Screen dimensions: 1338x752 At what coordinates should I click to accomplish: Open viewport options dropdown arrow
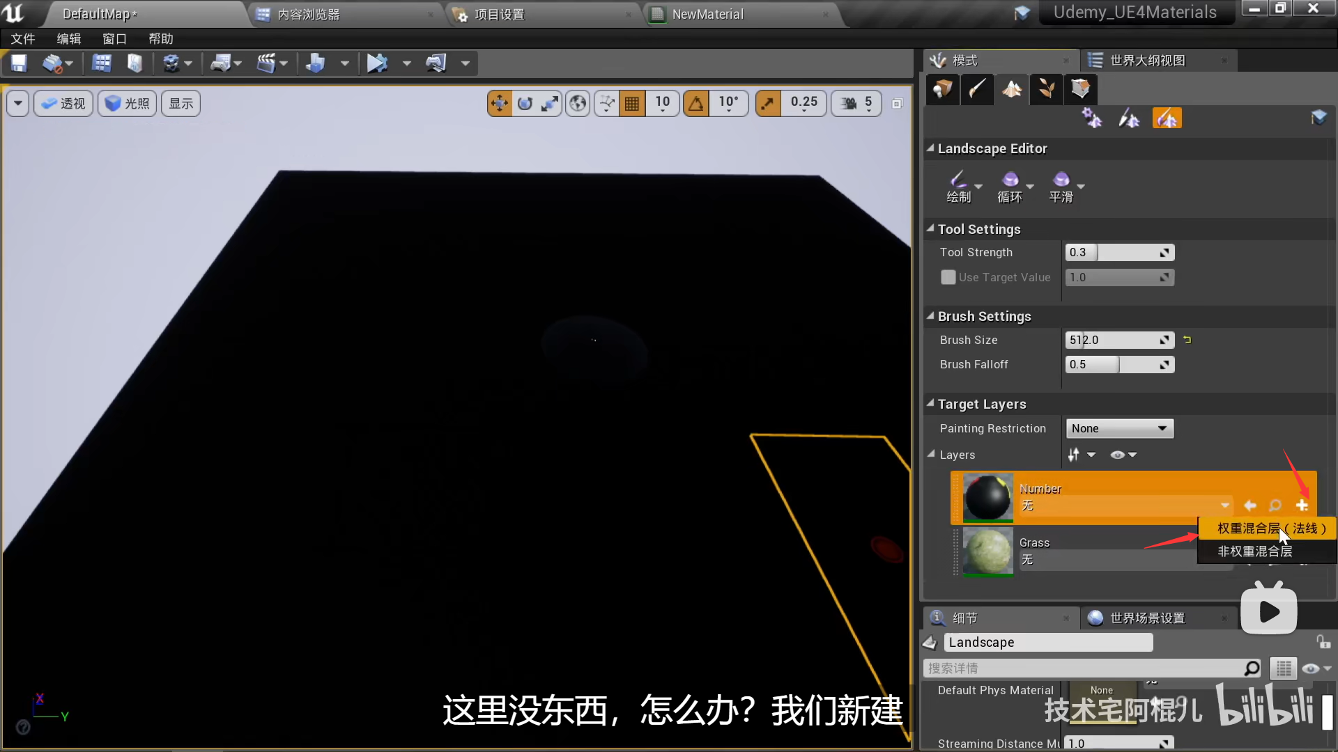[18, 104]
